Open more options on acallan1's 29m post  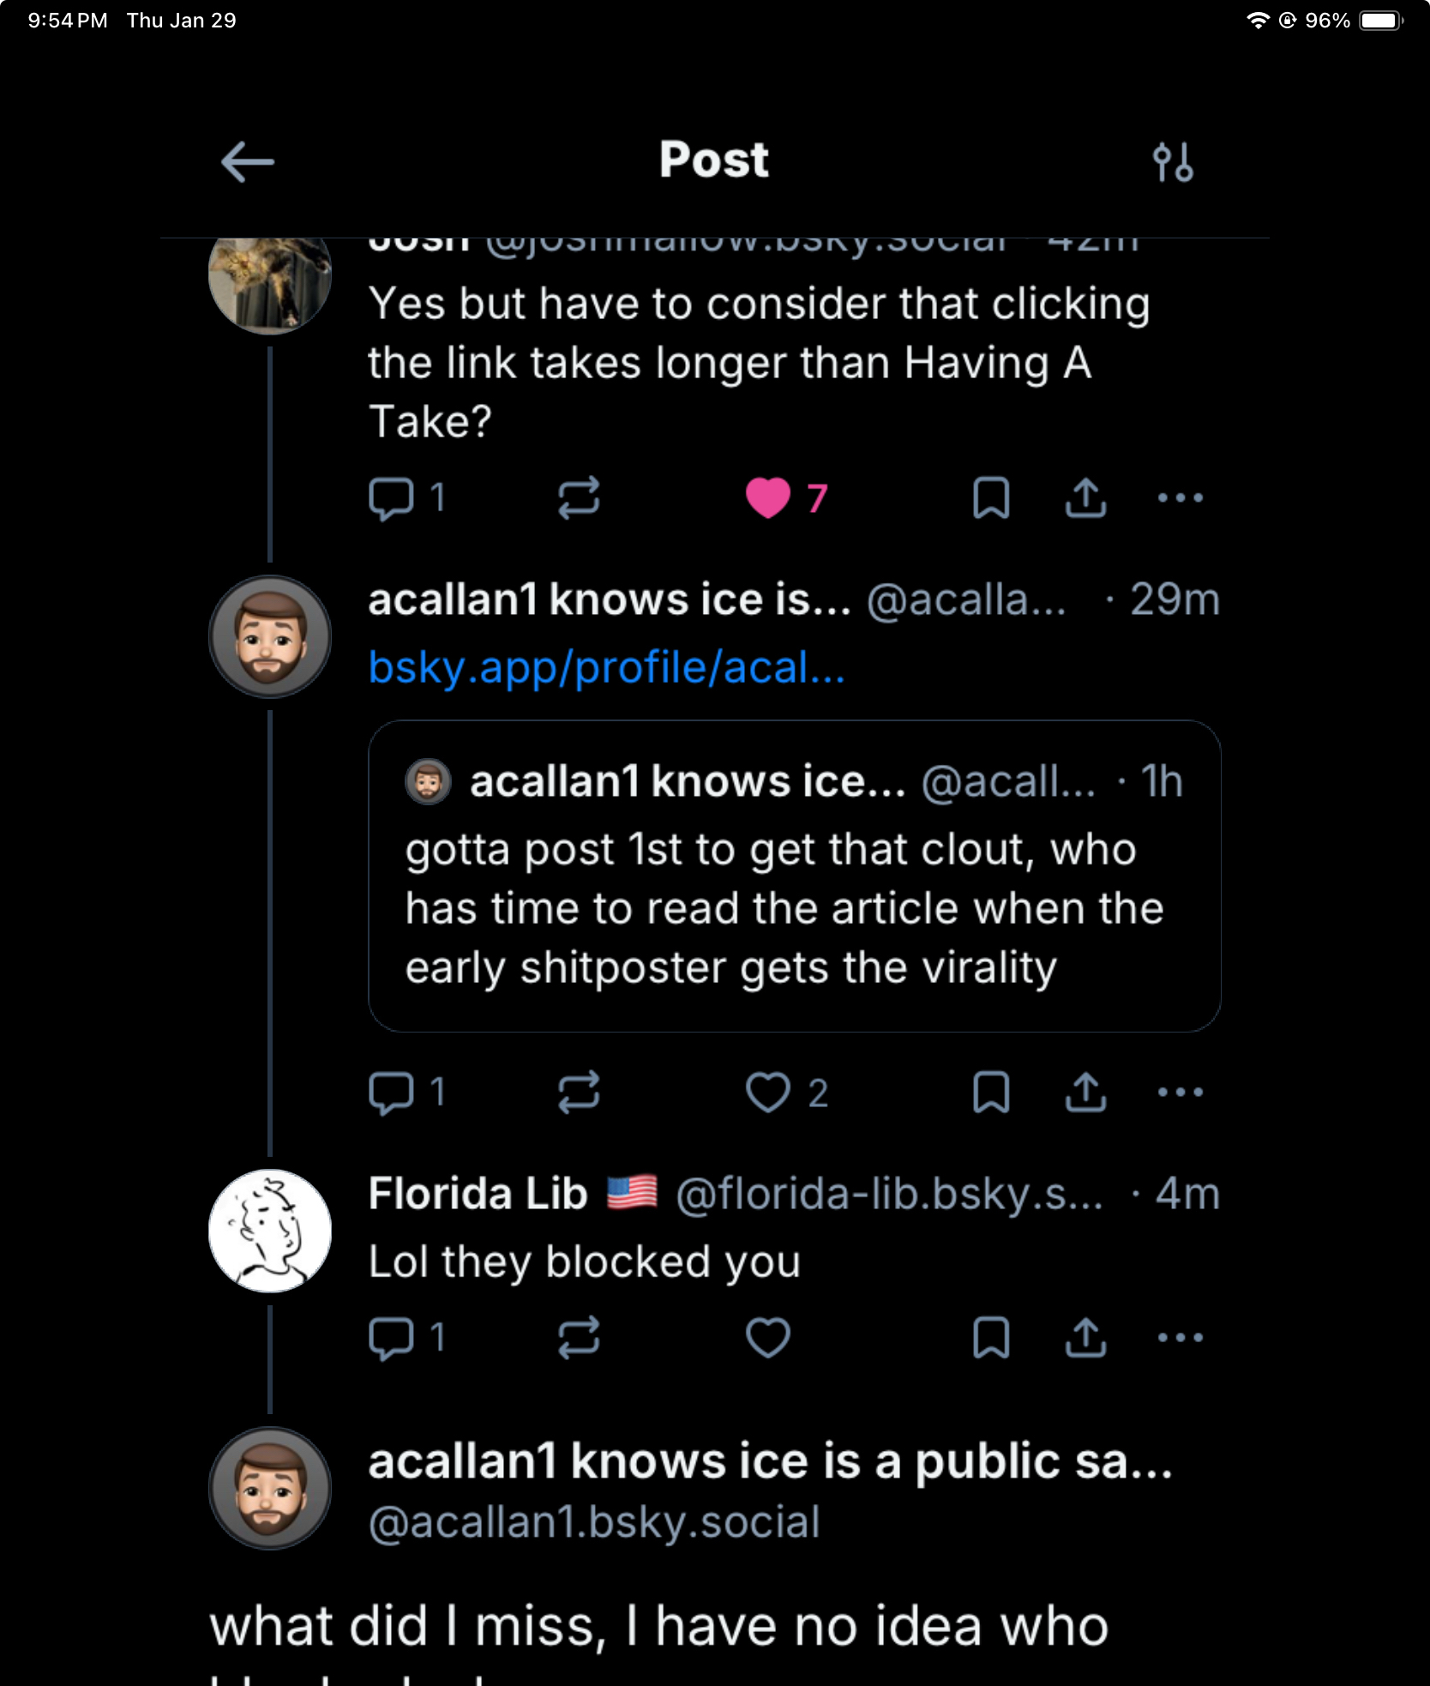(x=1180, y=1093)
